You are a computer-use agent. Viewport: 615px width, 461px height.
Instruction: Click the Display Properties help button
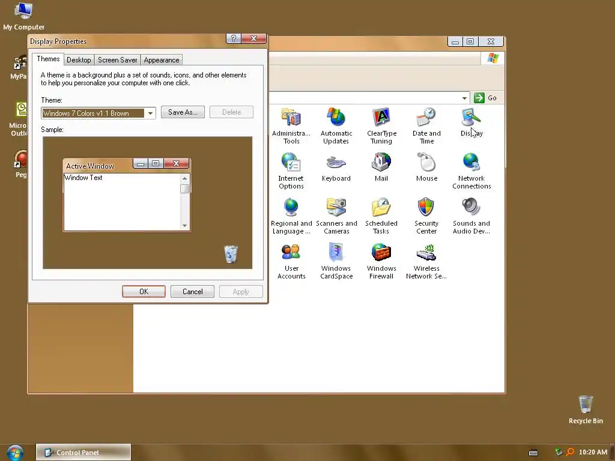(234, 38)
